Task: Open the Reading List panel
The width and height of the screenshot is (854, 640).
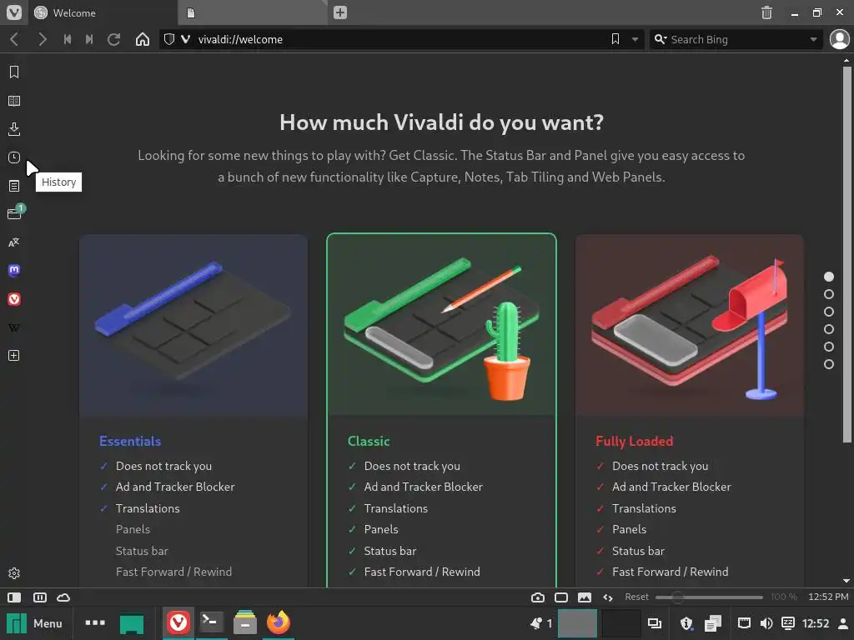Action: 14,101
